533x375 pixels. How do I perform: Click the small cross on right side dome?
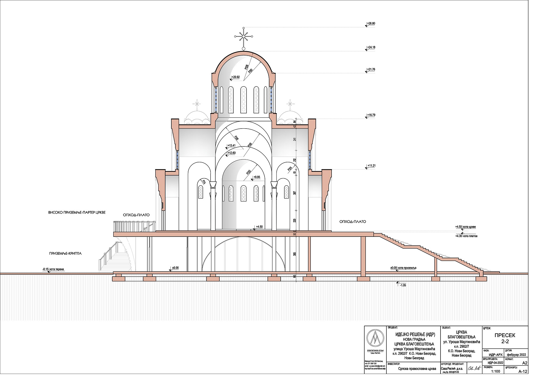coord(290,103)
